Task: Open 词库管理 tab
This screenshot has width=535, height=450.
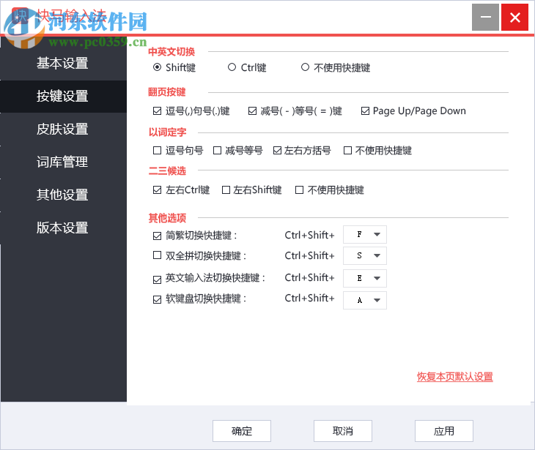Action: click(x=64, y=162)
